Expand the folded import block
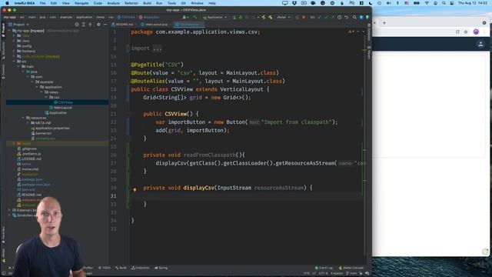The height and width of the screenshot is (277, 492). [x=157, y=48]
